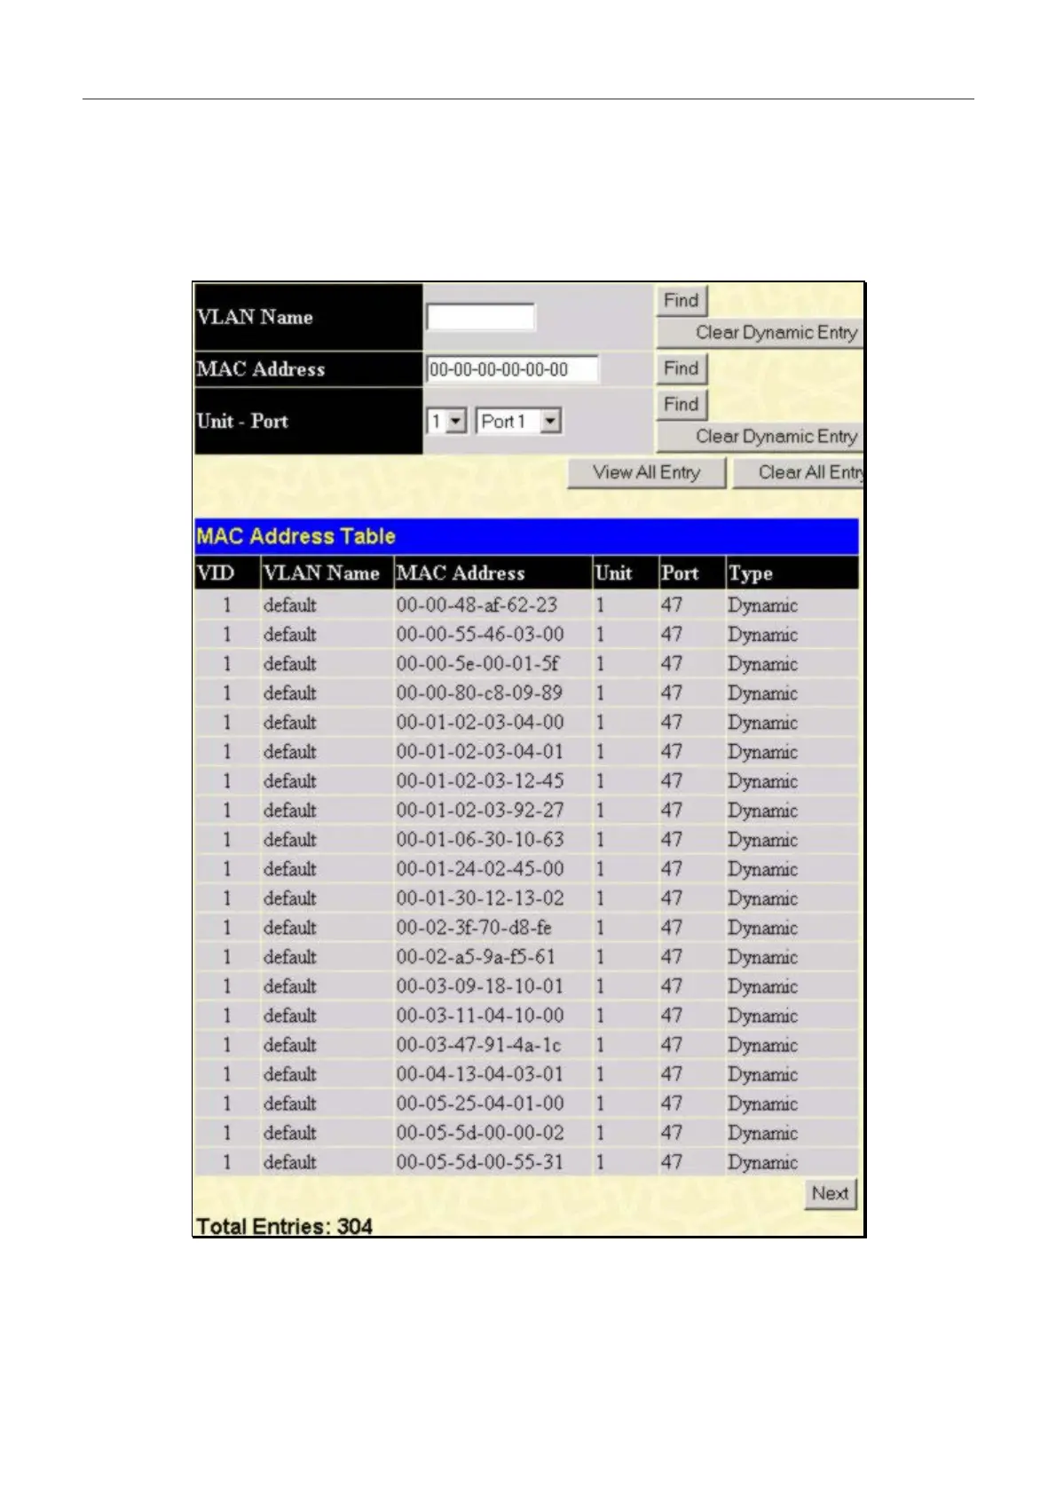This screenshot has width=1056, height=1495.
Task: Select MAC address 00-00-48-af-62-23
Action: click(x=477, y=605)
